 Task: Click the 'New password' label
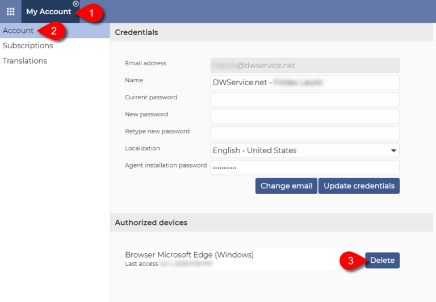click(146, 114)
